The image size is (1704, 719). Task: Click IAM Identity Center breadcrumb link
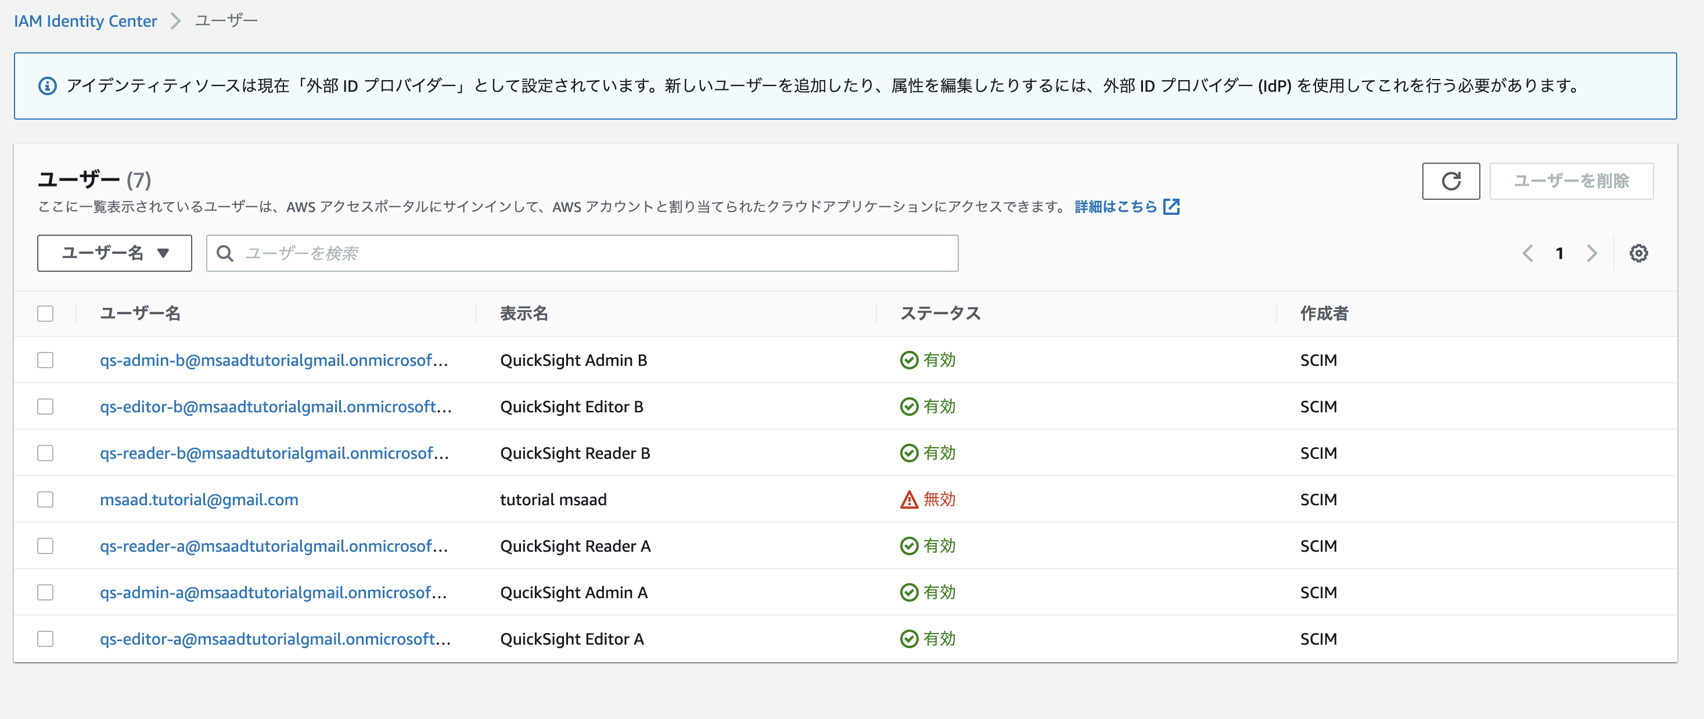click(85, 21)
